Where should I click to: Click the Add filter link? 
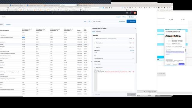7,25
